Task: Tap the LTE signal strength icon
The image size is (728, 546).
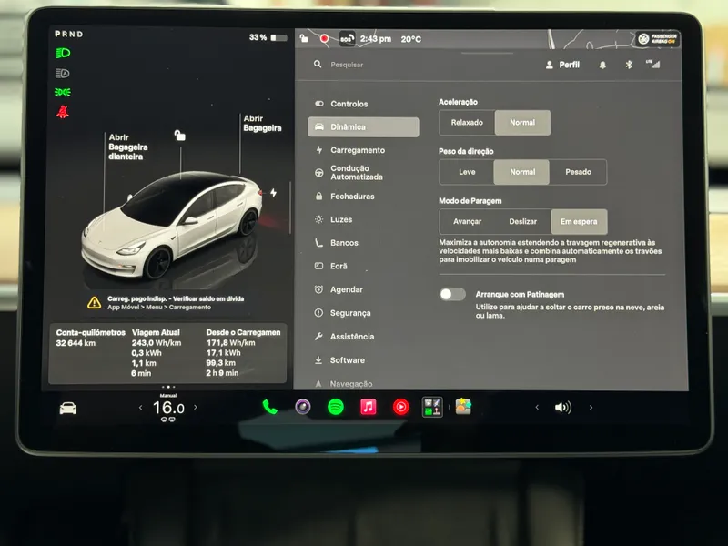Action: 652,64
